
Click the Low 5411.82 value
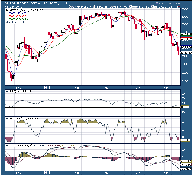coord(119,7)
